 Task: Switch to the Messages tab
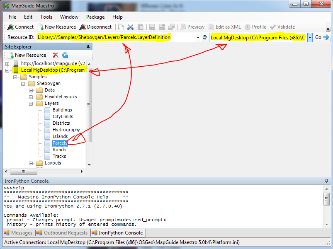click(19, 233)
